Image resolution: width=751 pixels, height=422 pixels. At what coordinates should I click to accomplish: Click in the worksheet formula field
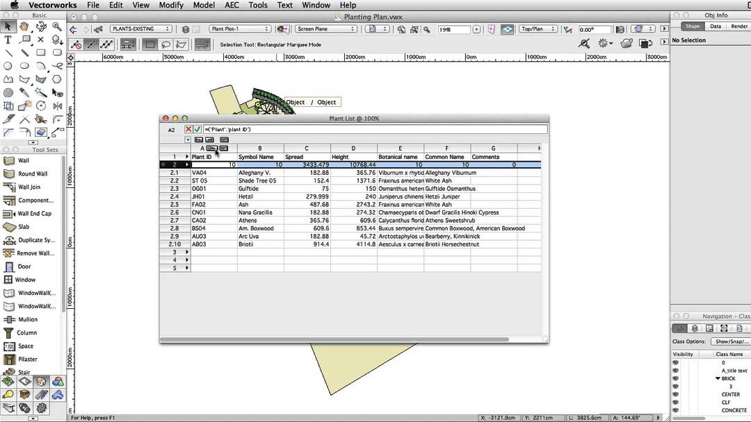375,130
